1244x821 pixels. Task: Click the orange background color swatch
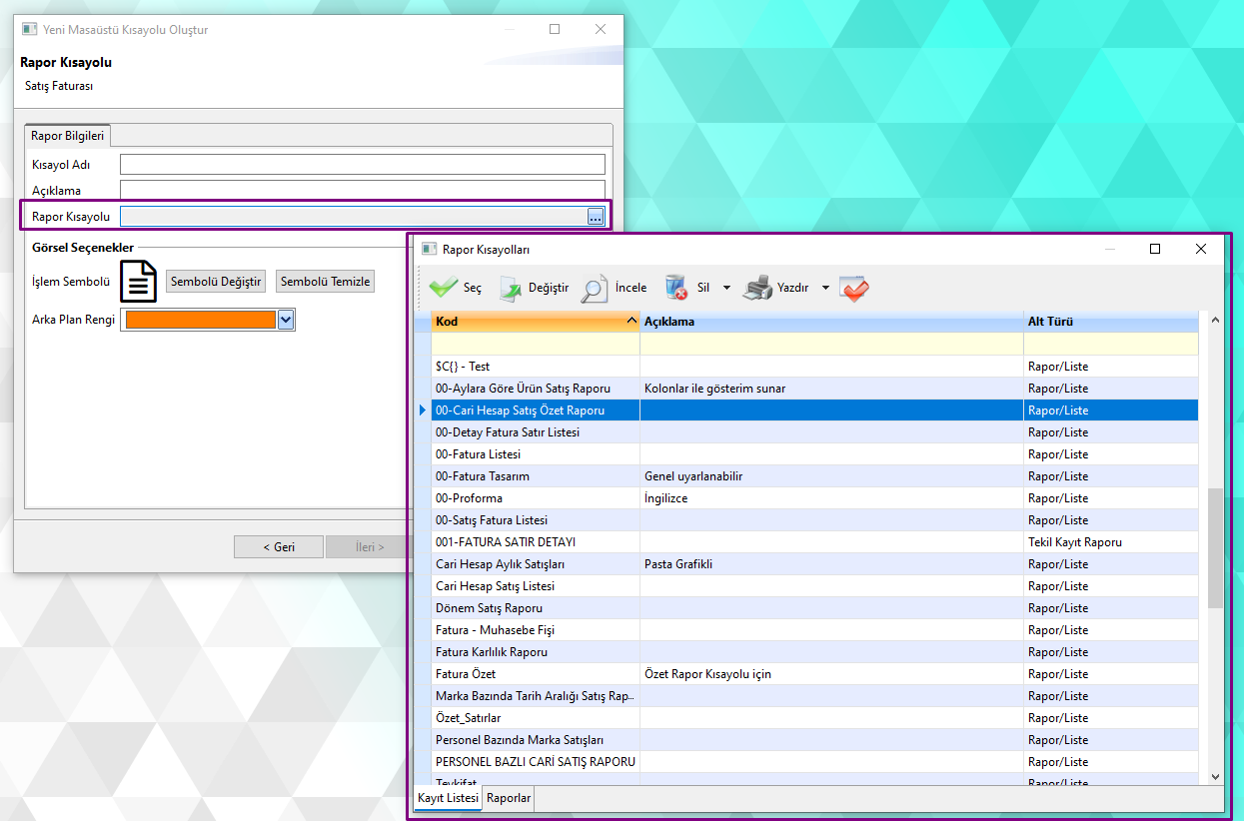pyautogui.click(x=199, y=320)
